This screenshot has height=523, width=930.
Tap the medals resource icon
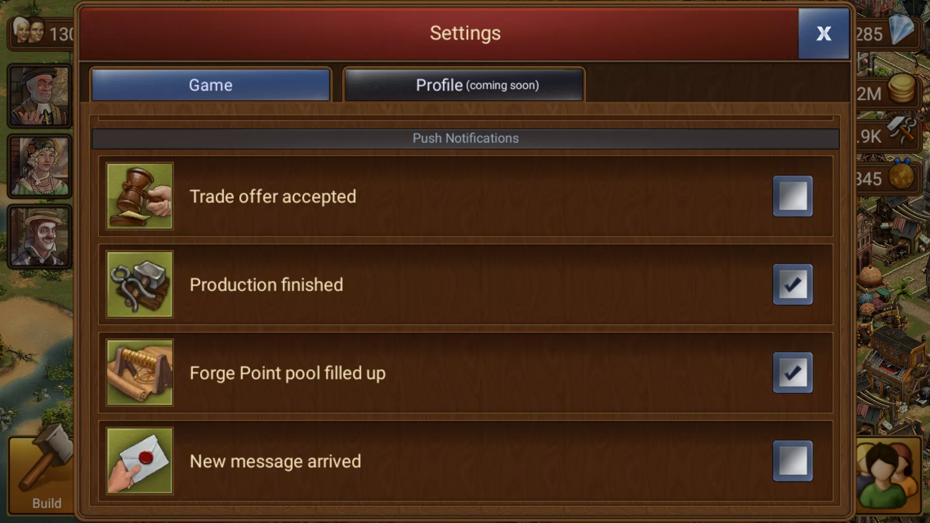click(901, 175)
